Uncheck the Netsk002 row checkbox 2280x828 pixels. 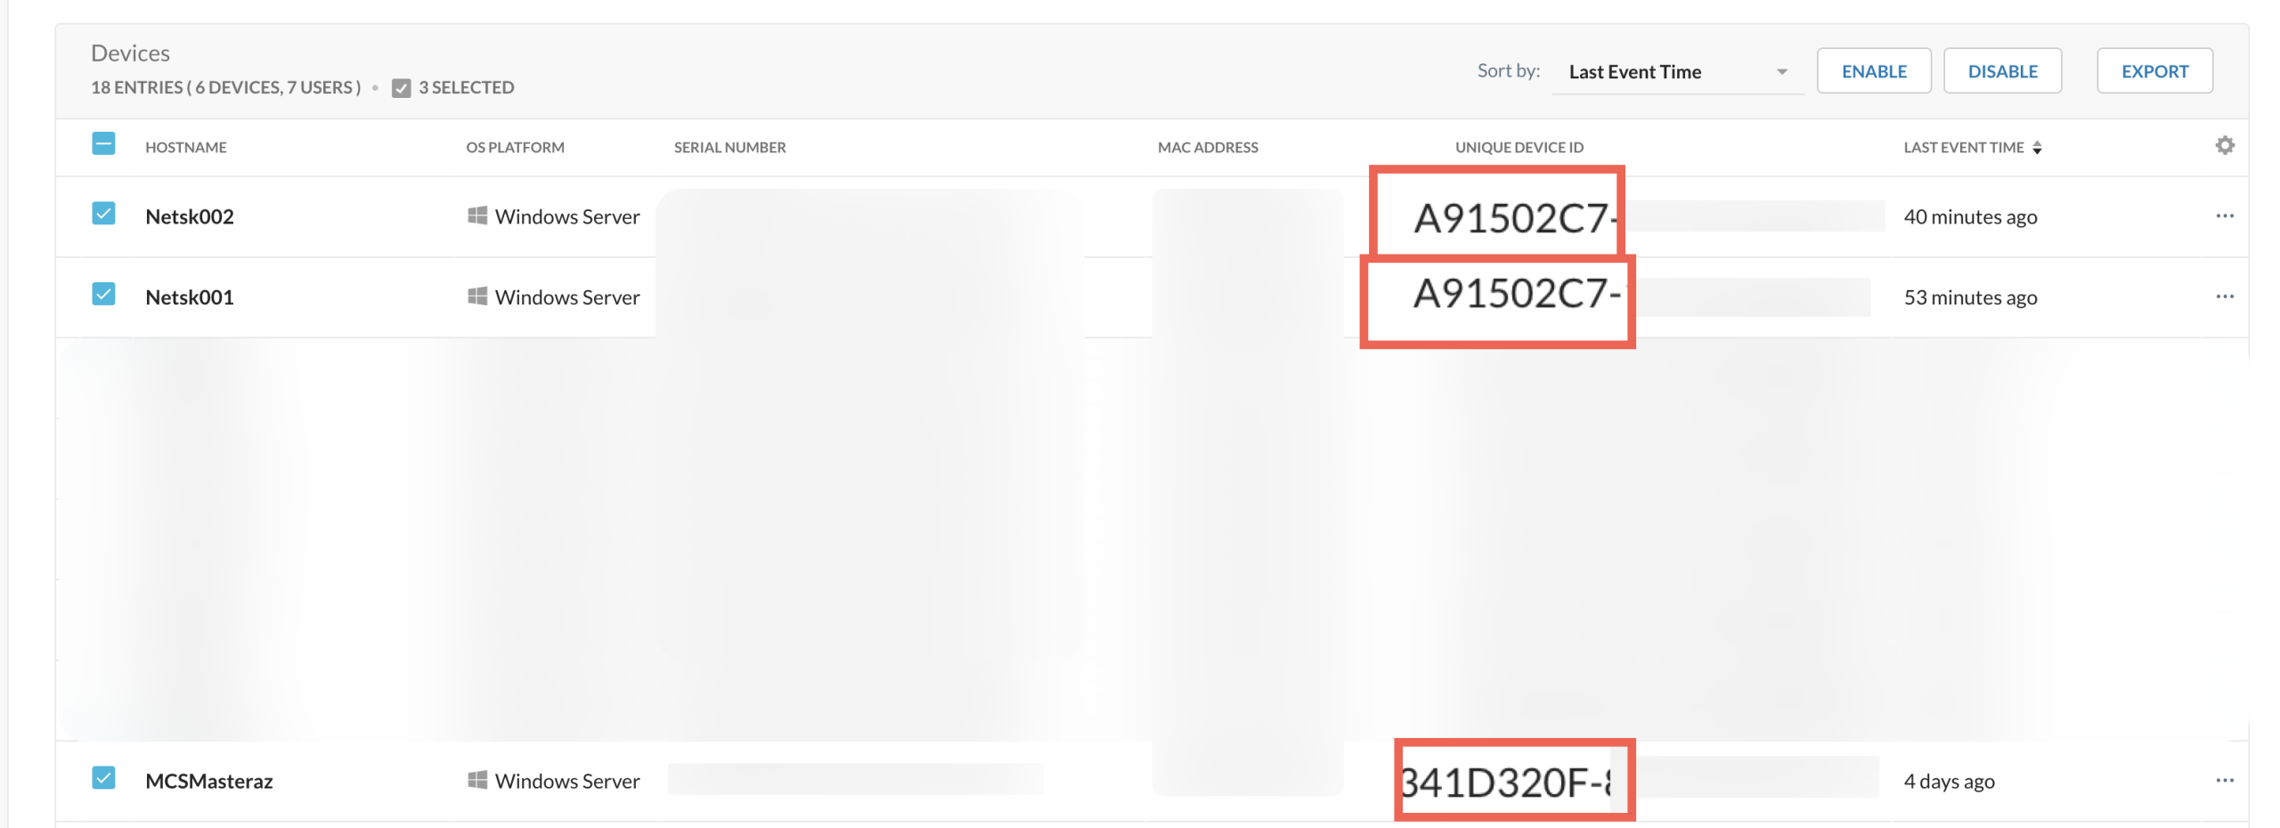pos(103,214)
